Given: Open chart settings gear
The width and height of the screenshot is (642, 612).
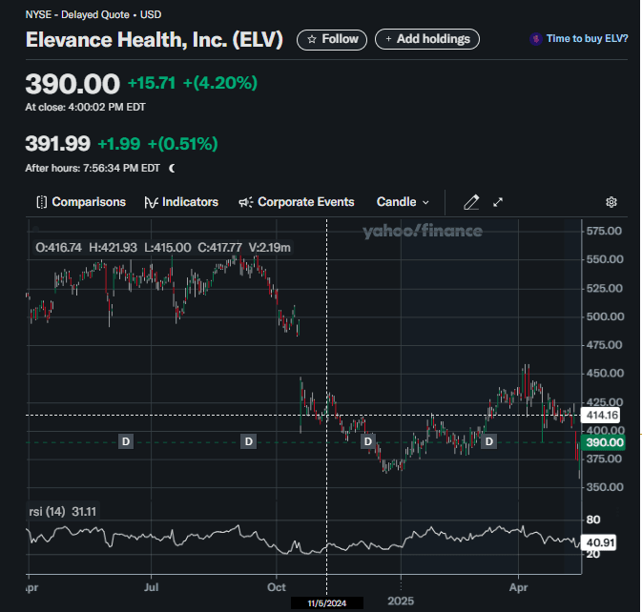Looking at the screenshot, I should coord(611,202).
